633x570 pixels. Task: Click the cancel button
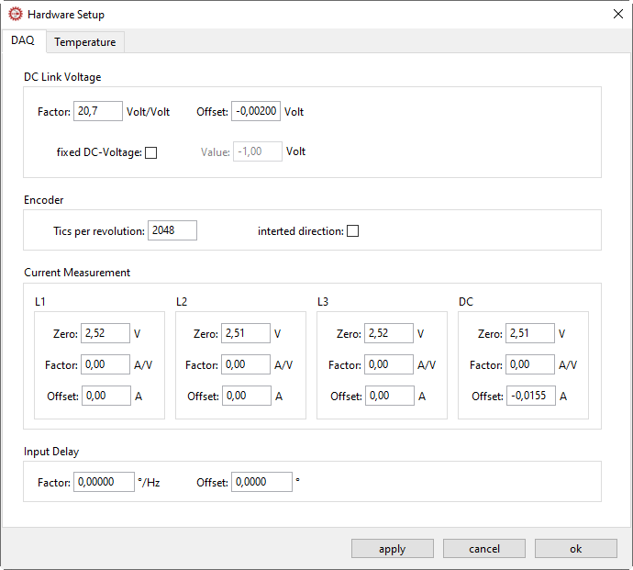(484, 549)
